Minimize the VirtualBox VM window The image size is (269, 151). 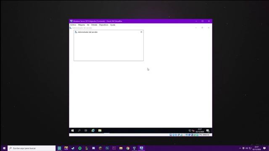(x=196, y=21)
